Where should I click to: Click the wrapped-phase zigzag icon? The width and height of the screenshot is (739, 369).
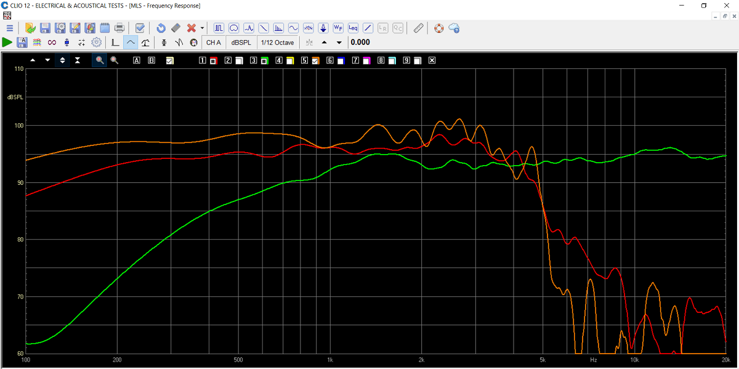pos(179,43)
